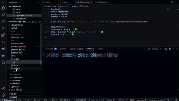
Task: Close Cargo.toml in Open Editors list
Action: coord(11,16)
